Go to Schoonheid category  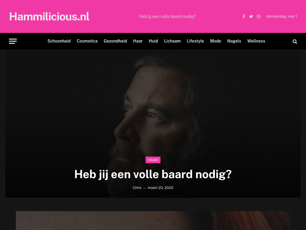click(59, 41)
